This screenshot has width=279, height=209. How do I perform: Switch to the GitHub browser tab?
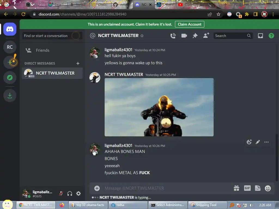pos(122,5)
